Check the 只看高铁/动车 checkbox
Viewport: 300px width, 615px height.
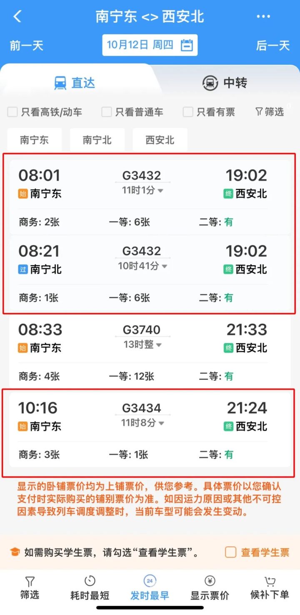13,112
